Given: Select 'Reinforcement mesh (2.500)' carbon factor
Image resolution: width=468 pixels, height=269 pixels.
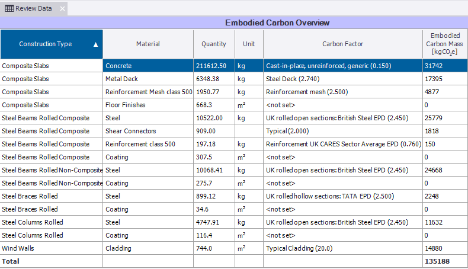Looking at the screenshot, I should click(x=342, y=92).
